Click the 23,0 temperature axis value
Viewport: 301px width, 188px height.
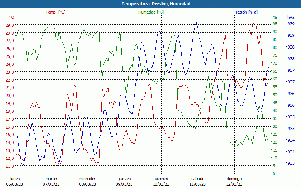coord(10,72)
